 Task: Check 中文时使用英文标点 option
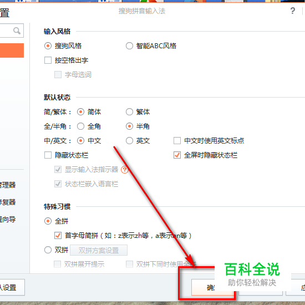(177, 141)
